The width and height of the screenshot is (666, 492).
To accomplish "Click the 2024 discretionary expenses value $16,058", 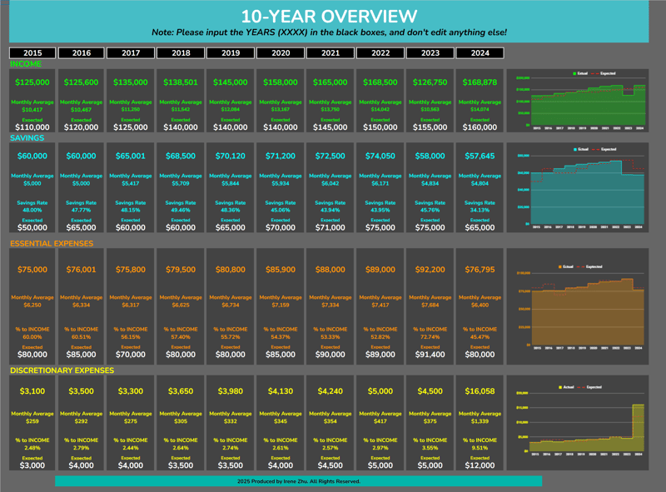I will [480, 391].
